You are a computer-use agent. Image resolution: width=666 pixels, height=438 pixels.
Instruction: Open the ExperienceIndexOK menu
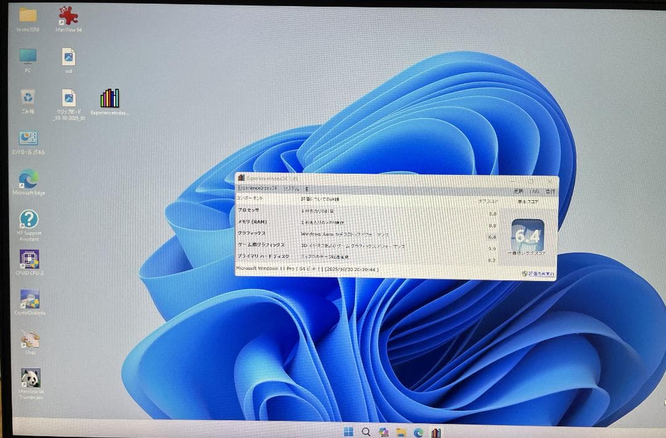(257, 187)
